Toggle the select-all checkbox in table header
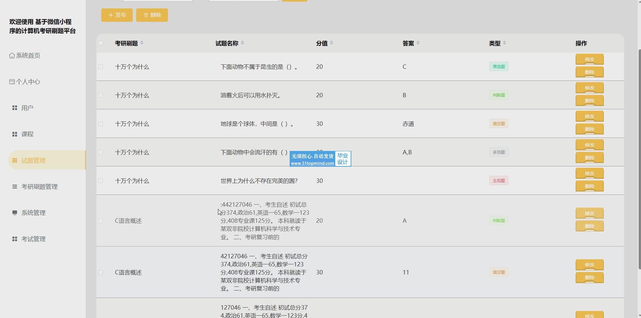This screenshot has width=641, height=318. pyautogui.click(x=101, y=43)
